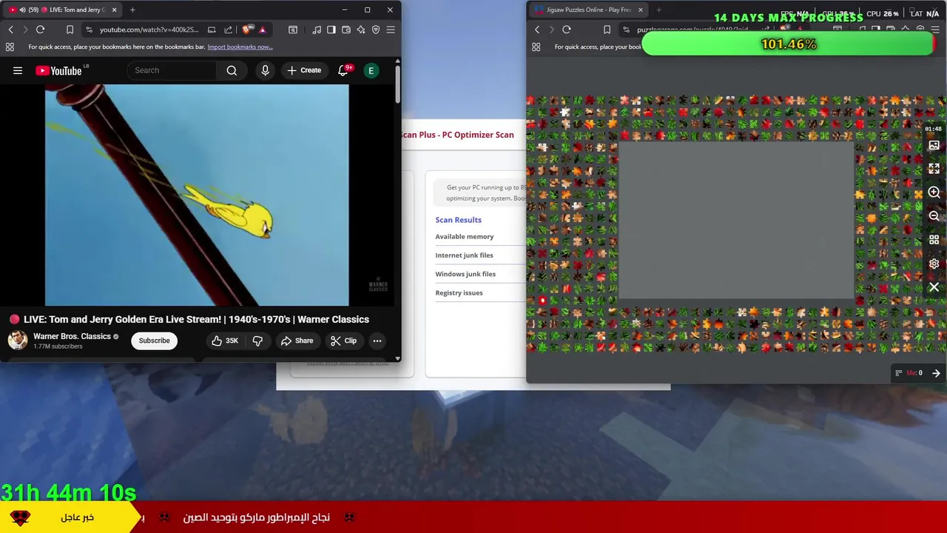Zoom in on the jigsaw puzzle
947x533 pixels.
click(934, 192)
